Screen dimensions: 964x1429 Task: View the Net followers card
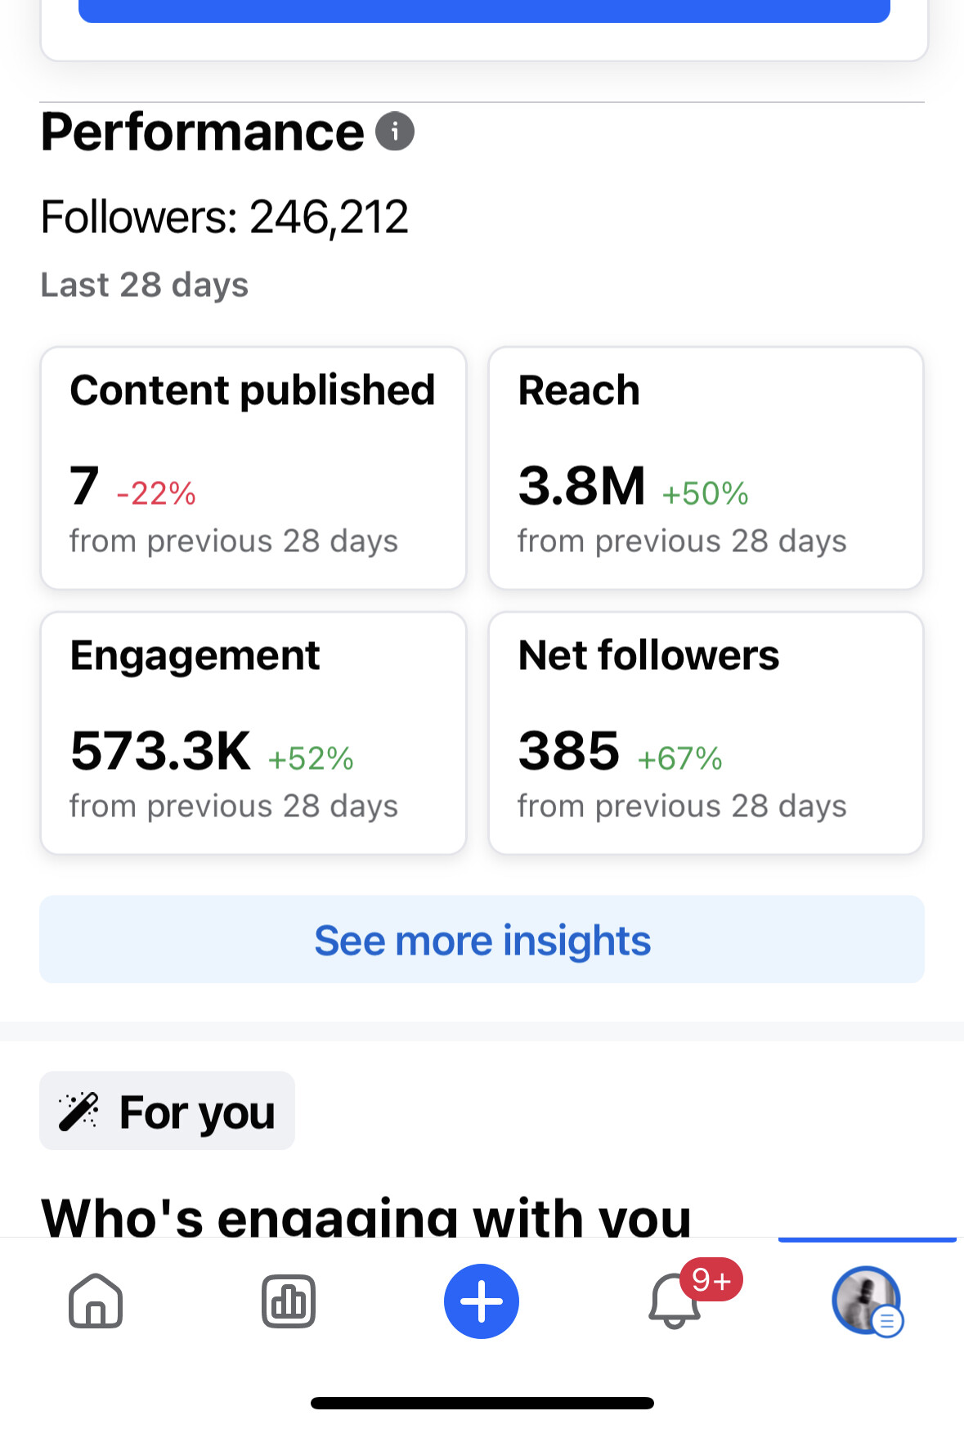coord(706,733)
